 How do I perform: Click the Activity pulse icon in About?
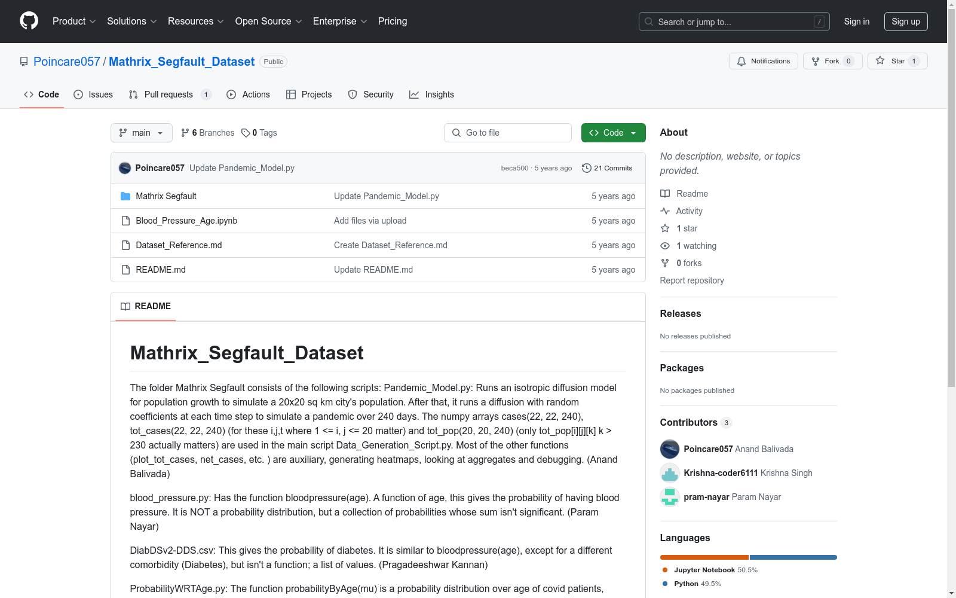coord(665,211)
